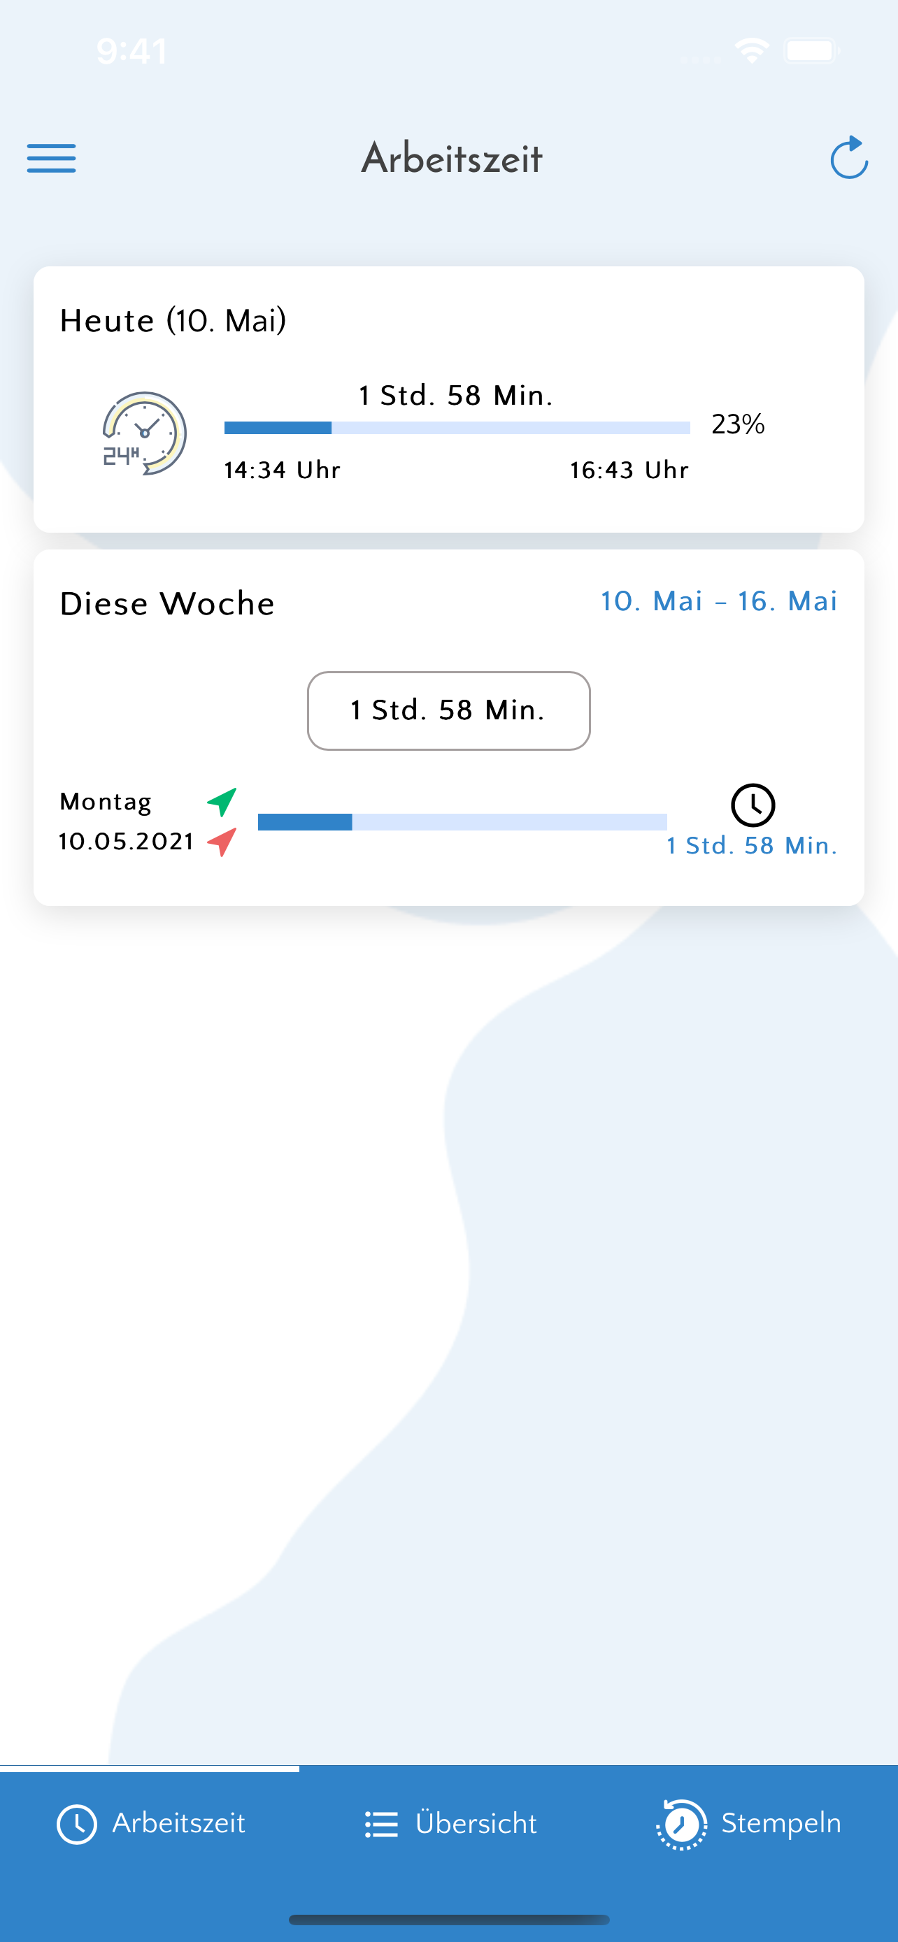Switch to the Übersicht tab label
Viewport: 898px width, 1942px height.
476,1823
